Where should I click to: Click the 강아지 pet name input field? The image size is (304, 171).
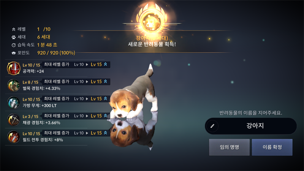[x=251, y=126]
